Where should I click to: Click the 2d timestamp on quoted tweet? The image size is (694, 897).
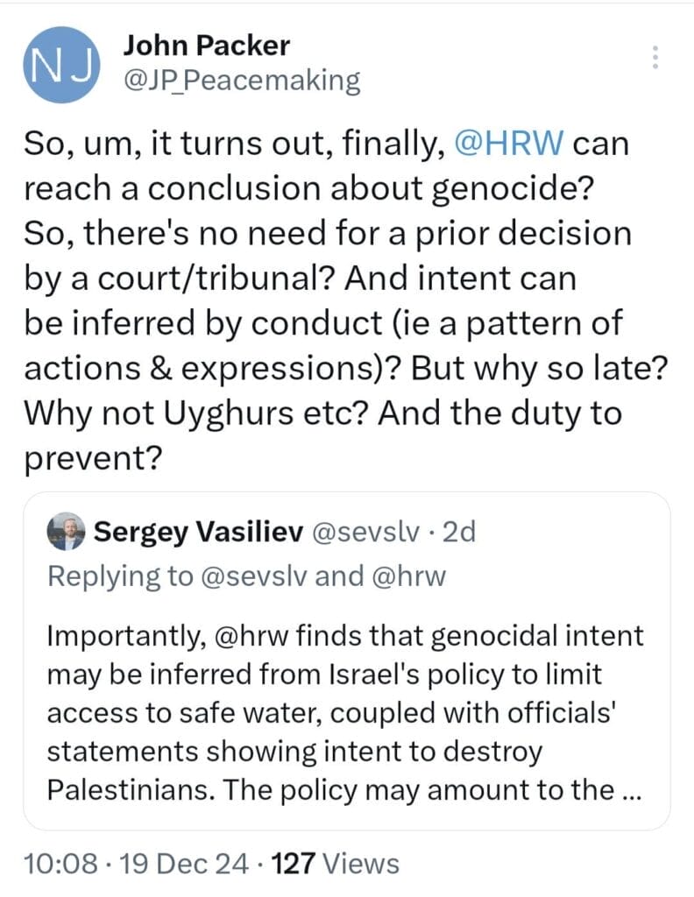click(x=457, y=531)
